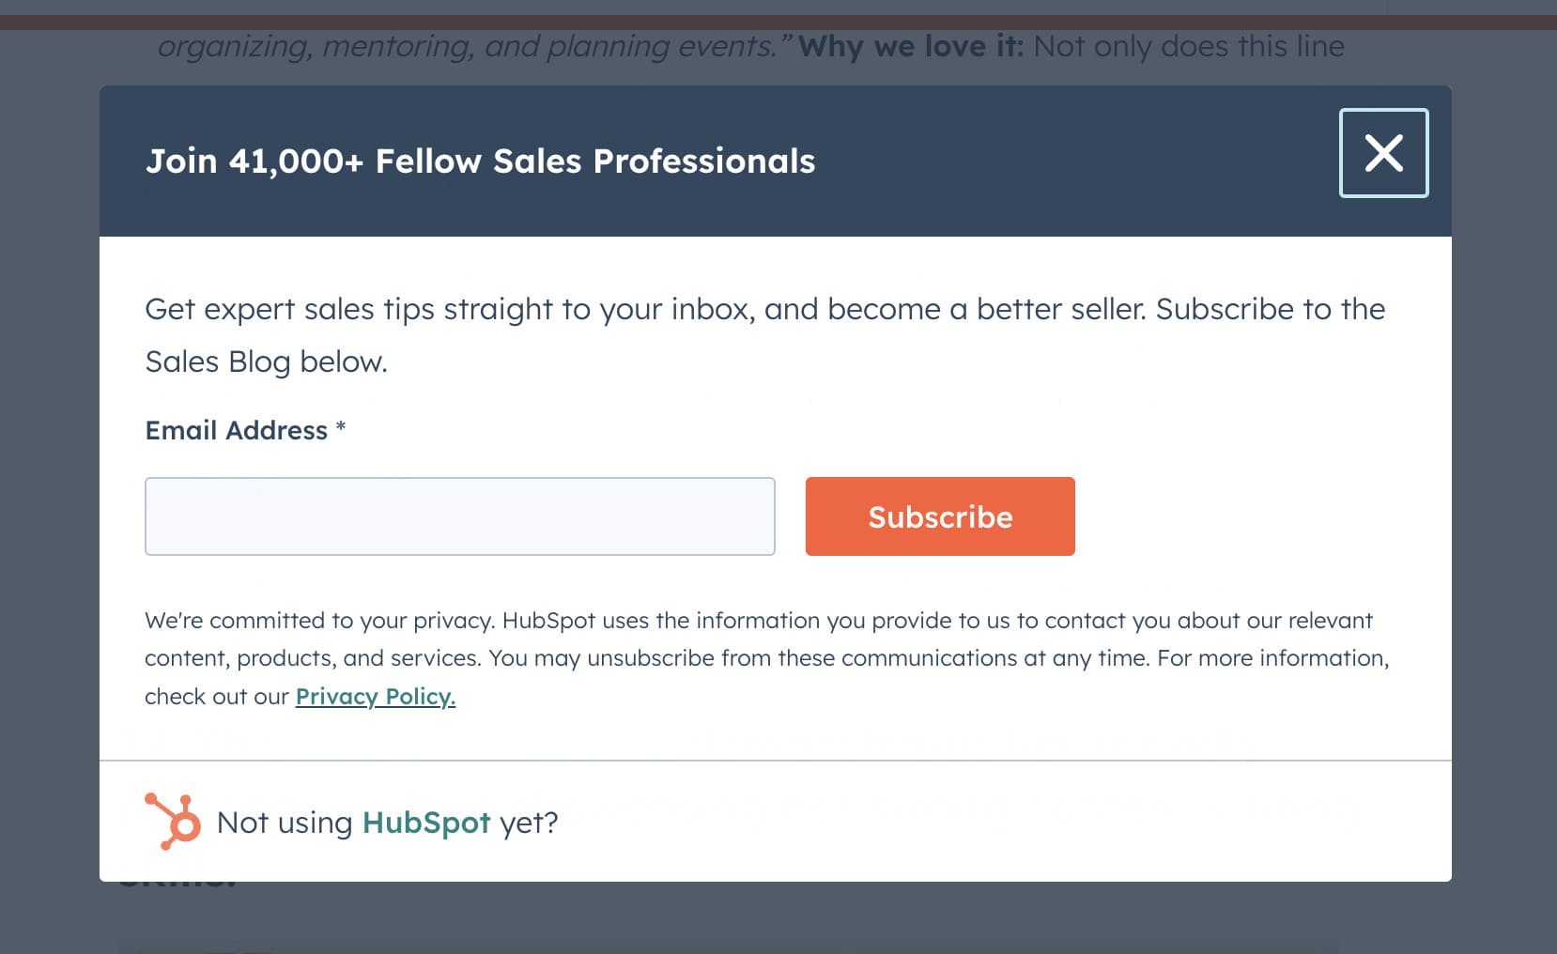Click 'Sales Blog below.' text line
The image size is (1557, 954).
click(x=267, y=362)
